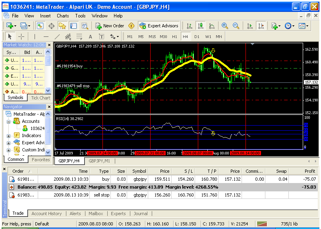
Task: Close the Navigator panel
Action: click(x=49, y=107)
